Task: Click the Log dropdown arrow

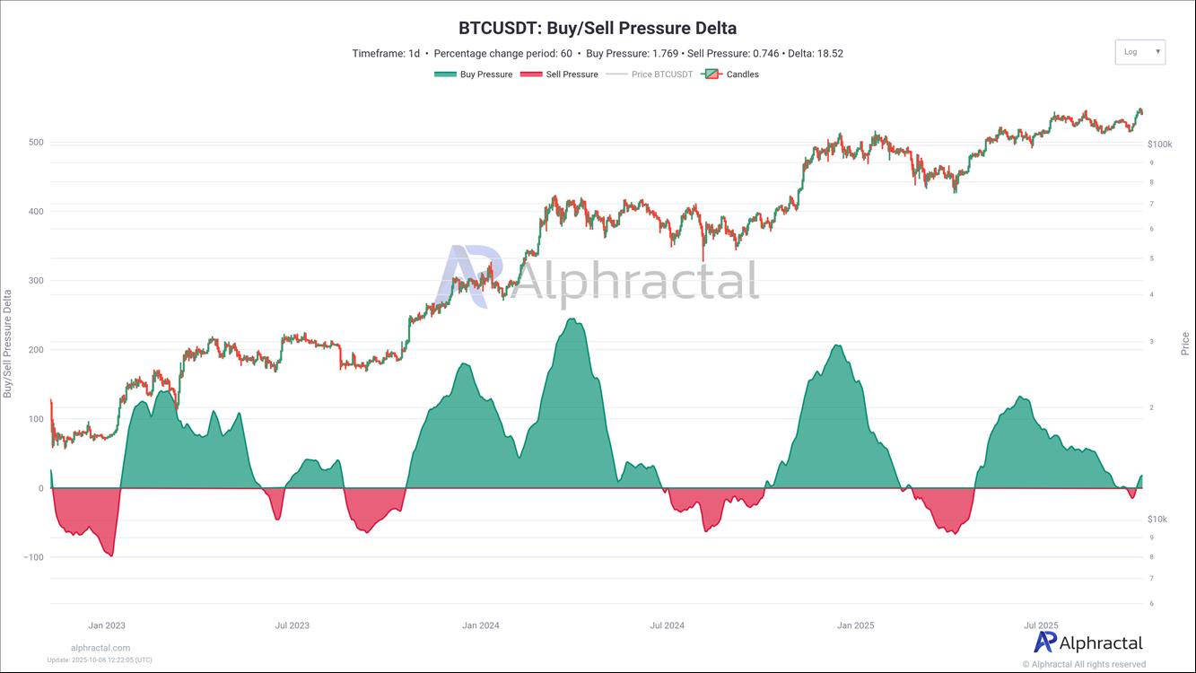Action: pyautogui.click(x=1157, y=52)
